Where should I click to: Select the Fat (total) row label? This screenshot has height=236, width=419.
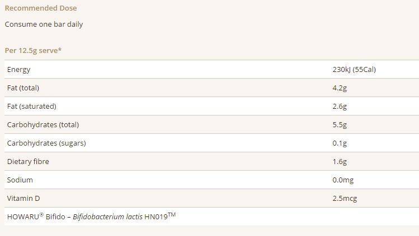(x=23, y=88)
